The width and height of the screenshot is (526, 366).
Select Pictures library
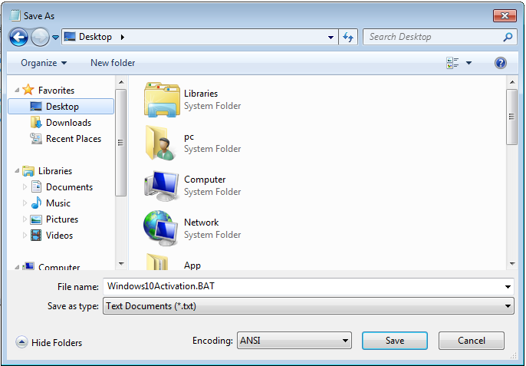tap(61, 219)
